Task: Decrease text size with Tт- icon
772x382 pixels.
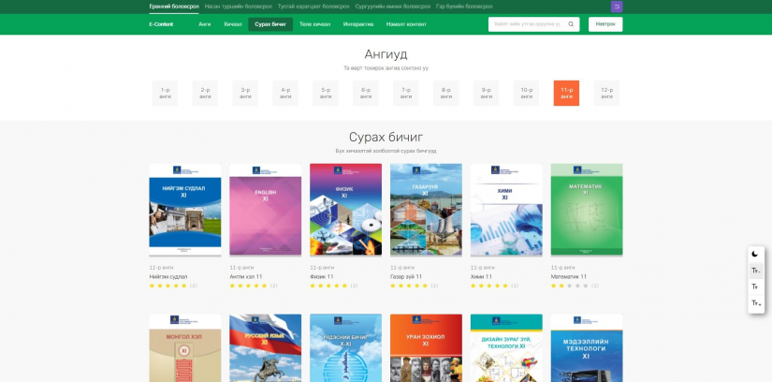Action: (756, 271)
